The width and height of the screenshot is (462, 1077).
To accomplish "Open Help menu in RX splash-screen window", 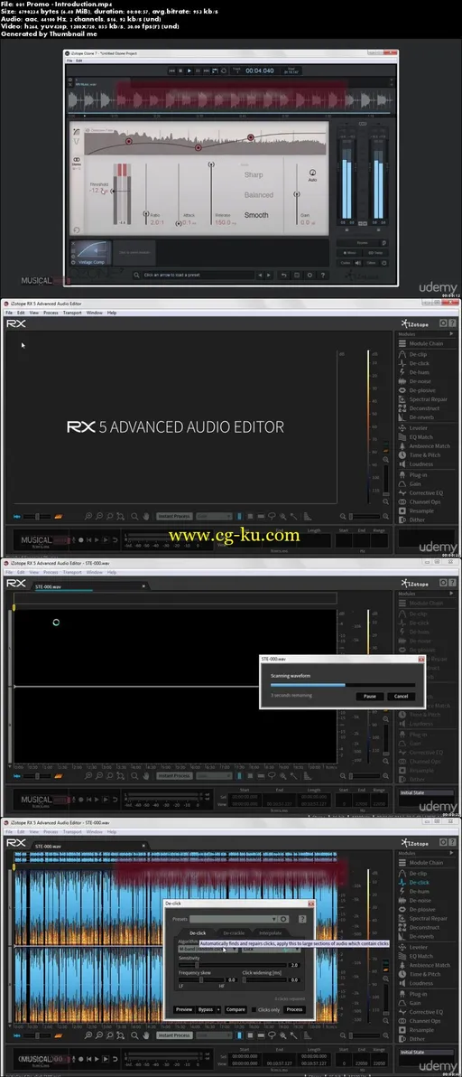I will 112,313.
